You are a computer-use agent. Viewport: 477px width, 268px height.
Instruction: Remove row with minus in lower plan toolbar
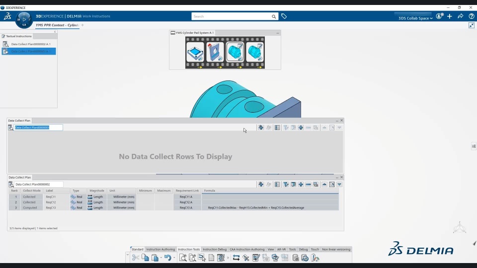point(308,185)
